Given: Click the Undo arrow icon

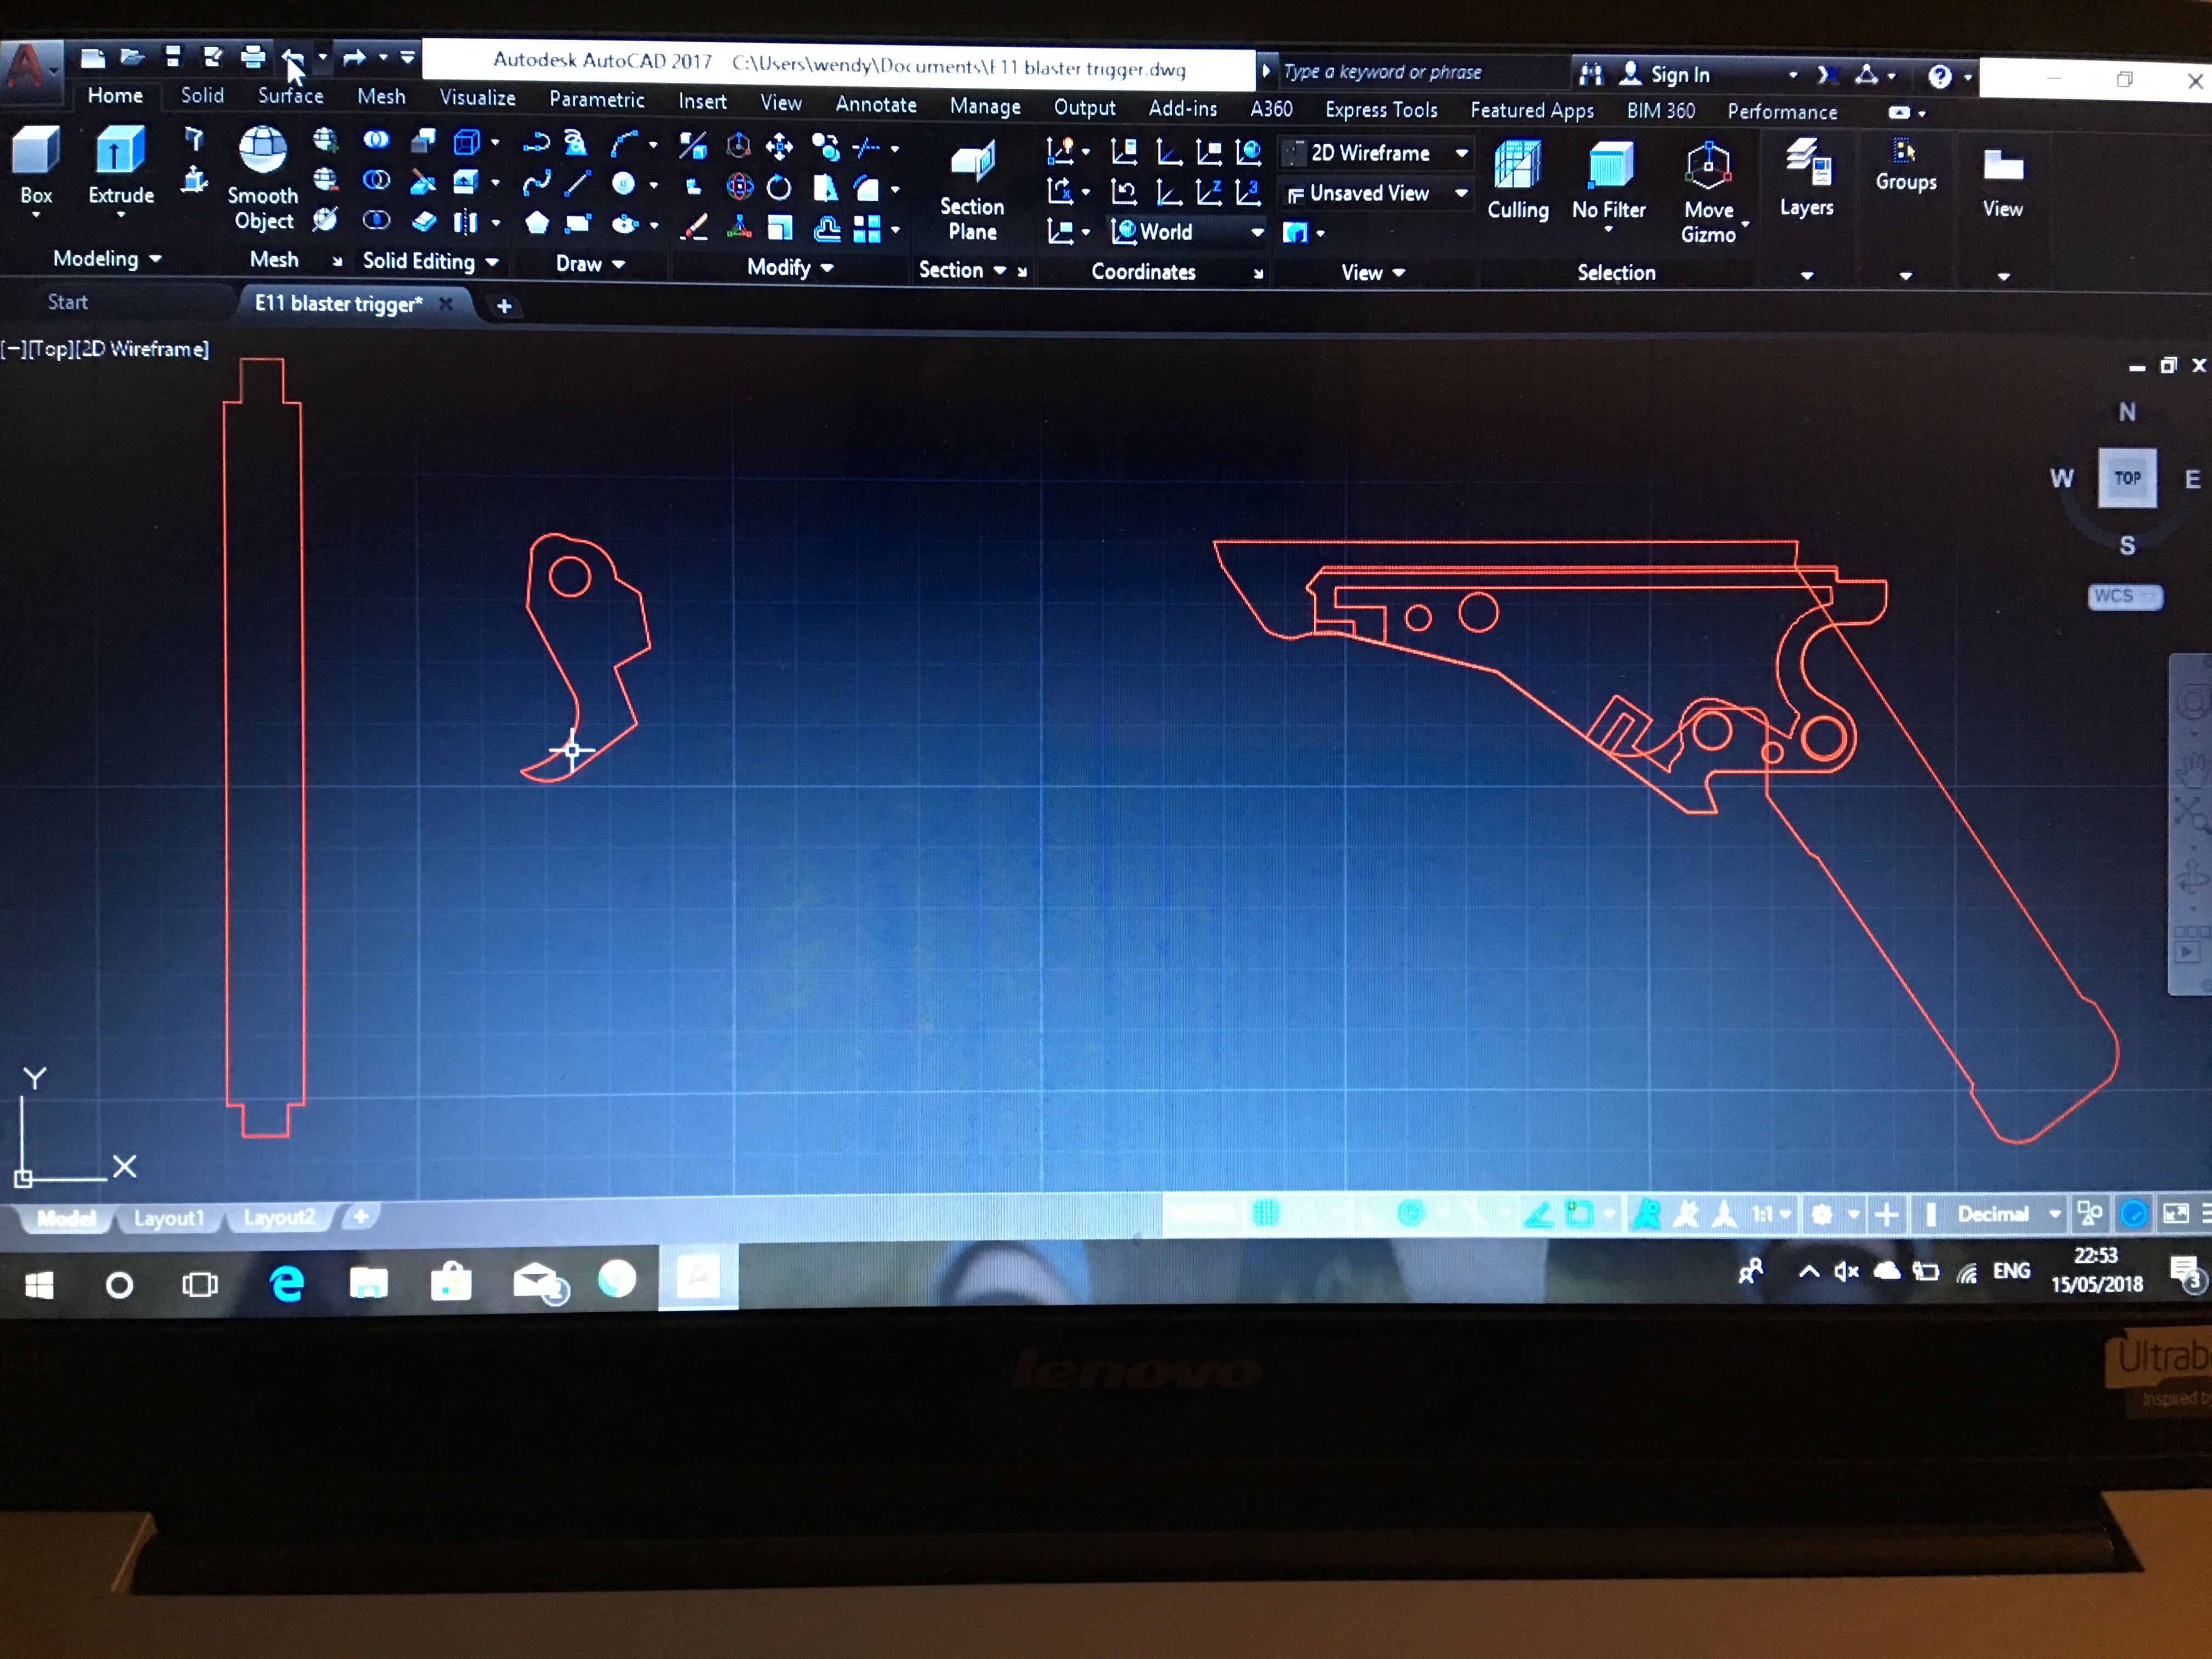Looking at the screenshot, I should tap(291, 58).
